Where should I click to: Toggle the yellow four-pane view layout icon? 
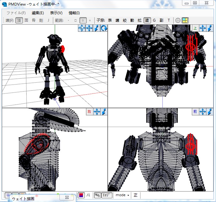[185, 20]
